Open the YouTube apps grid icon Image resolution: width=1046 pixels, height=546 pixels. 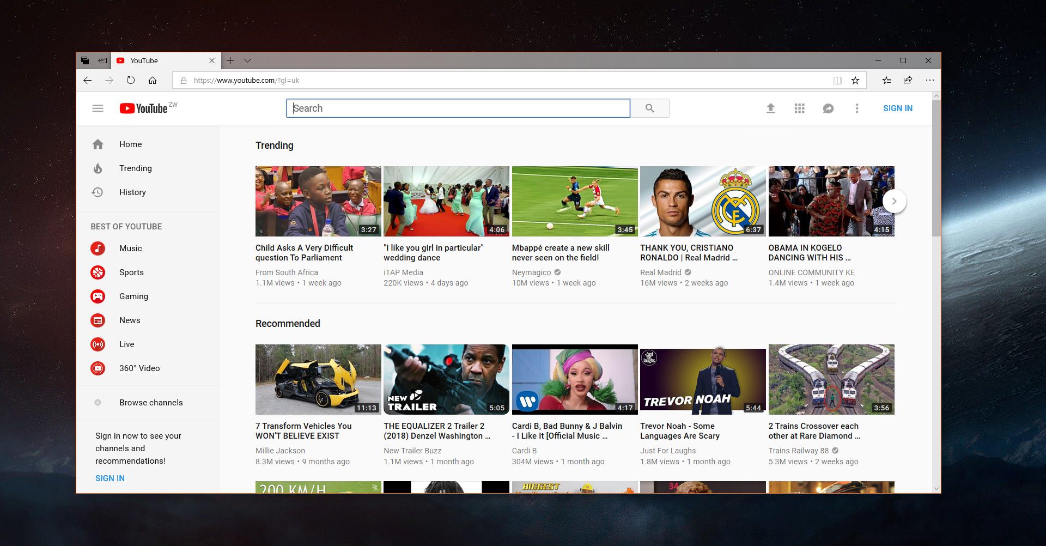coord(799,108)
